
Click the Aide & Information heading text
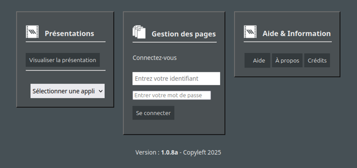pos(296,33)
